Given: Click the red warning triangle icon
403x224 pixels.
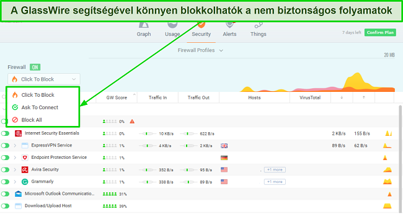Looking at the screenshot, I should click(132, 122).
